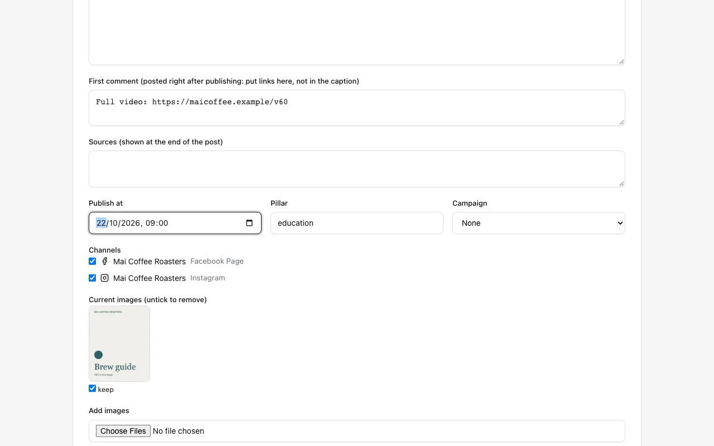Image resolution: width=714 pixels, height=446 pixels.
Task: Click the Sources text area resize handle
Action: click(621, 183)
